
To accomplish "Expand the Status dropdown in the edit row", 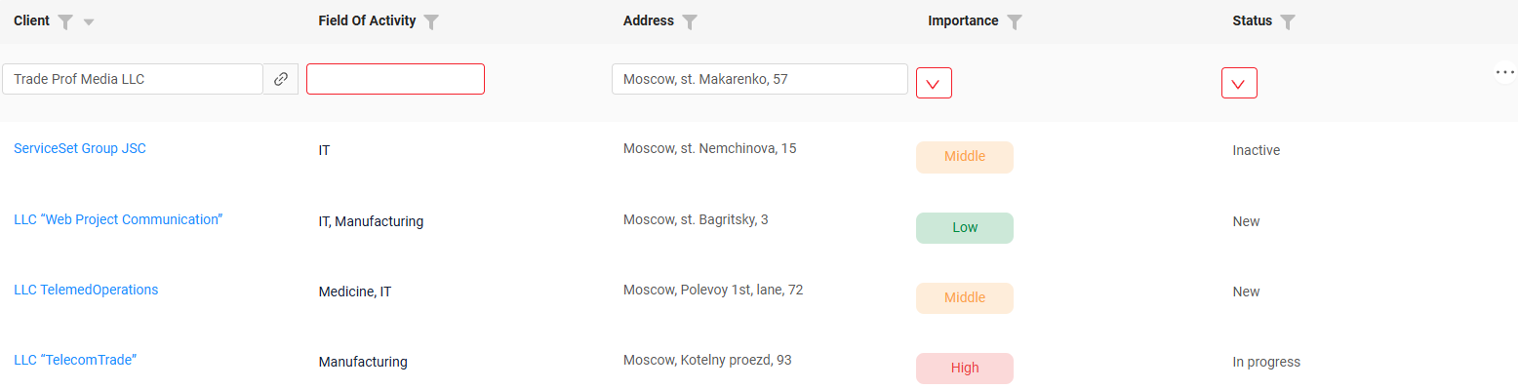I will pos(1239,83).
